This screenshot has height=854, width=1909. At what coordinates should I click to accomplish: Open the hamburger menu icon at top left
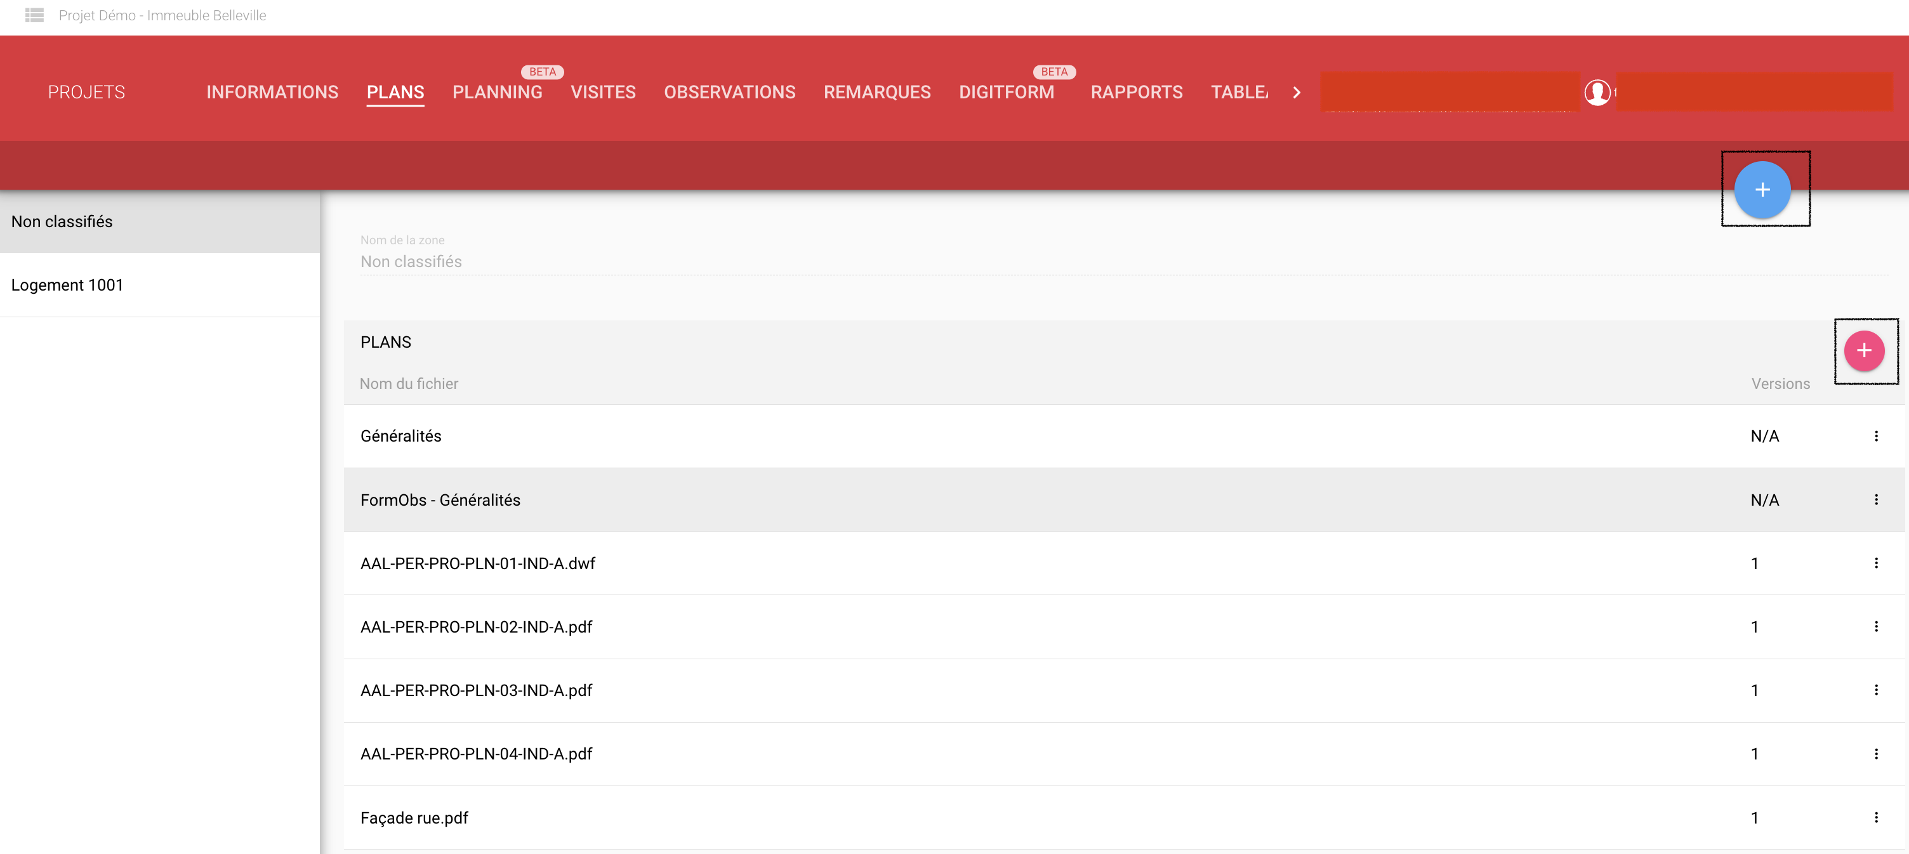click(34, 15)
